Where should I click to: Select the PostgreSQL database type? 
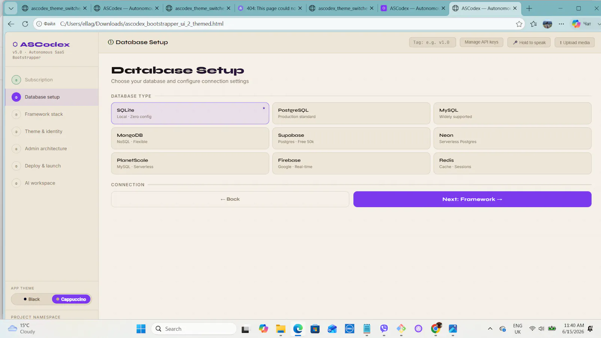pos(351,113)
